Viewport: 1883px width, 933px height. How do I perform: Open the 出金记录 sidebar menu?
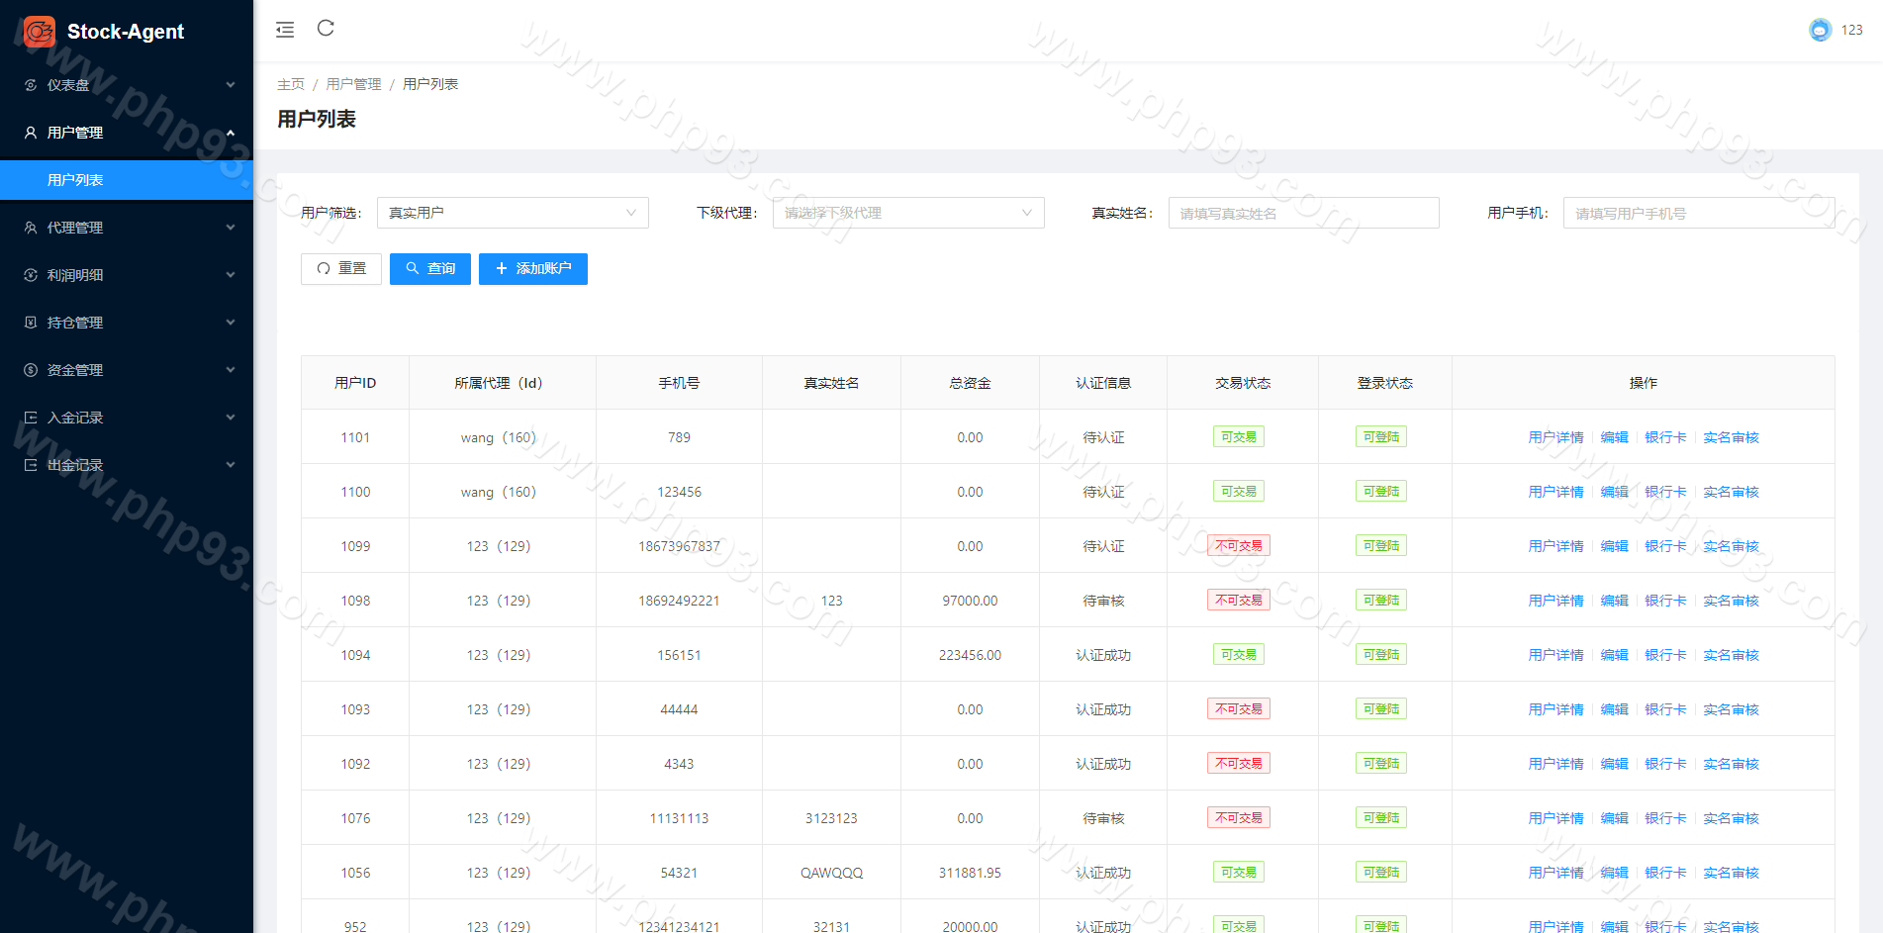[127, 465]
